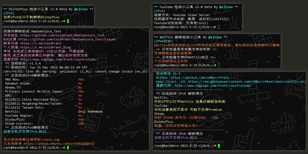Click the [IPv4] tag in DisneyPlus window
The height and width of the screenshot is (154, 308).
point(9,13)
